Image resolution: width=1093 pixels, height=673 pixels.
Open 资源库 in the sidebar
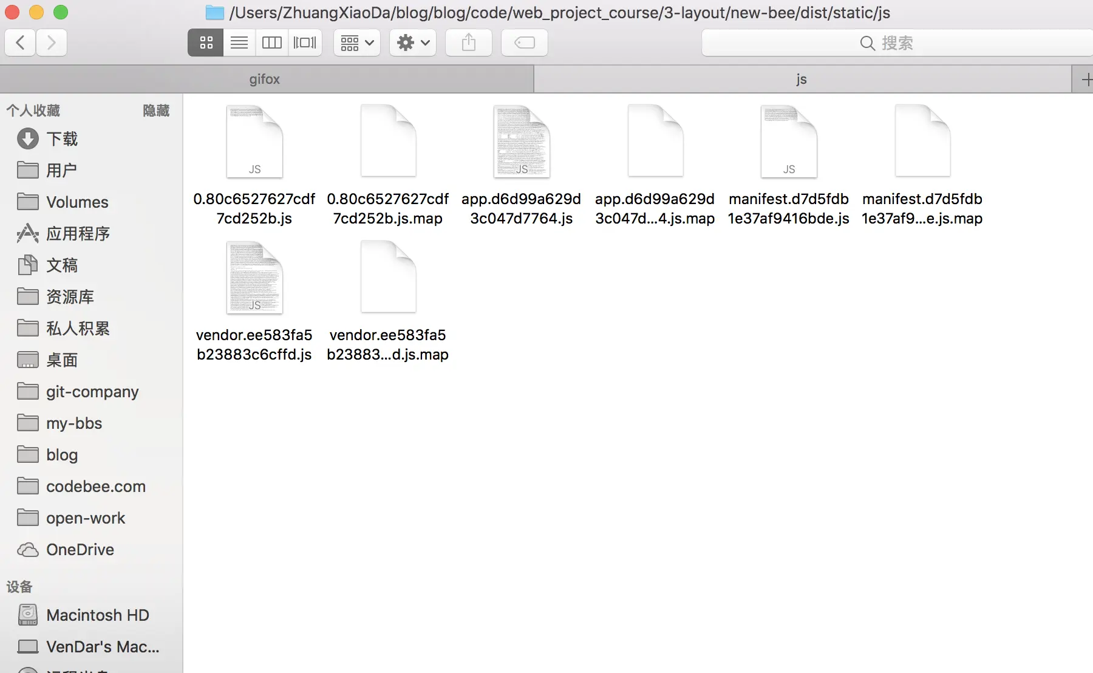(x=91, y=297)
